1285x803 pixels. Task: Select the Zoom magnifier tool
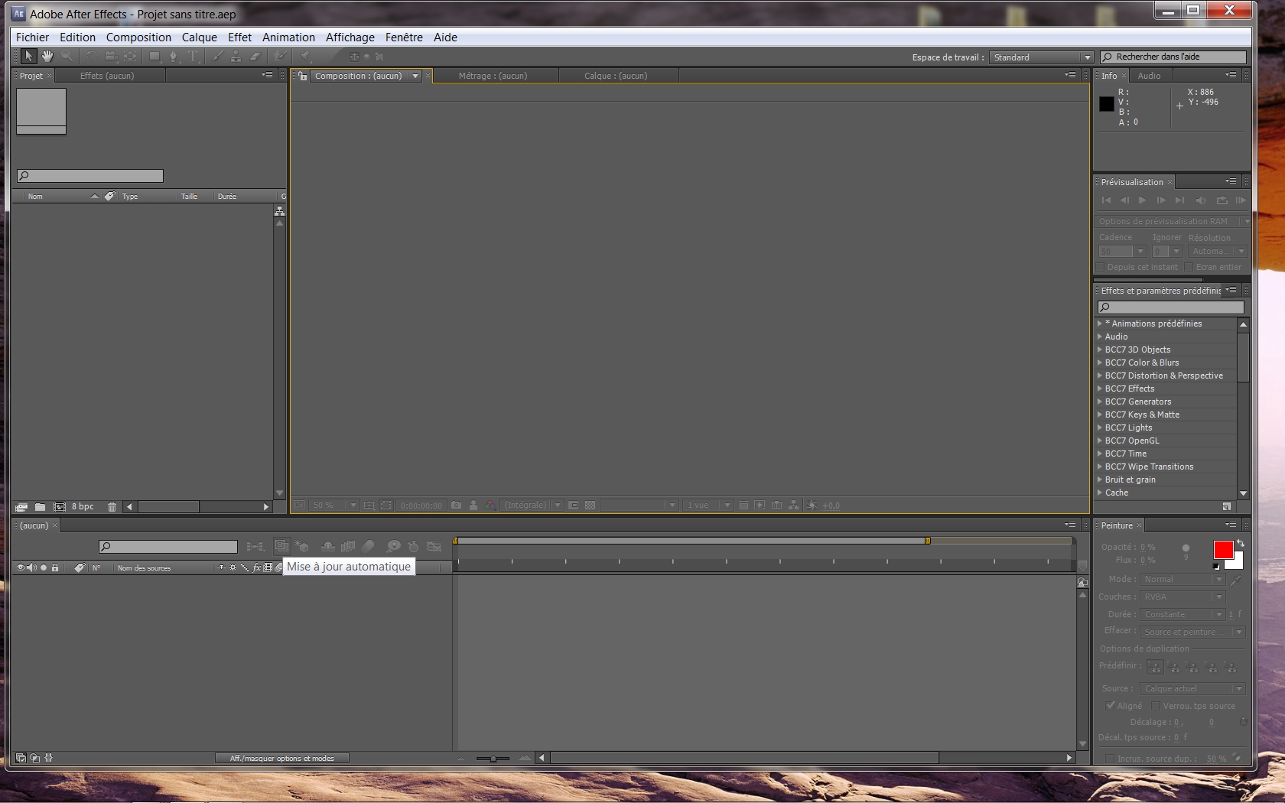(67, 56)
